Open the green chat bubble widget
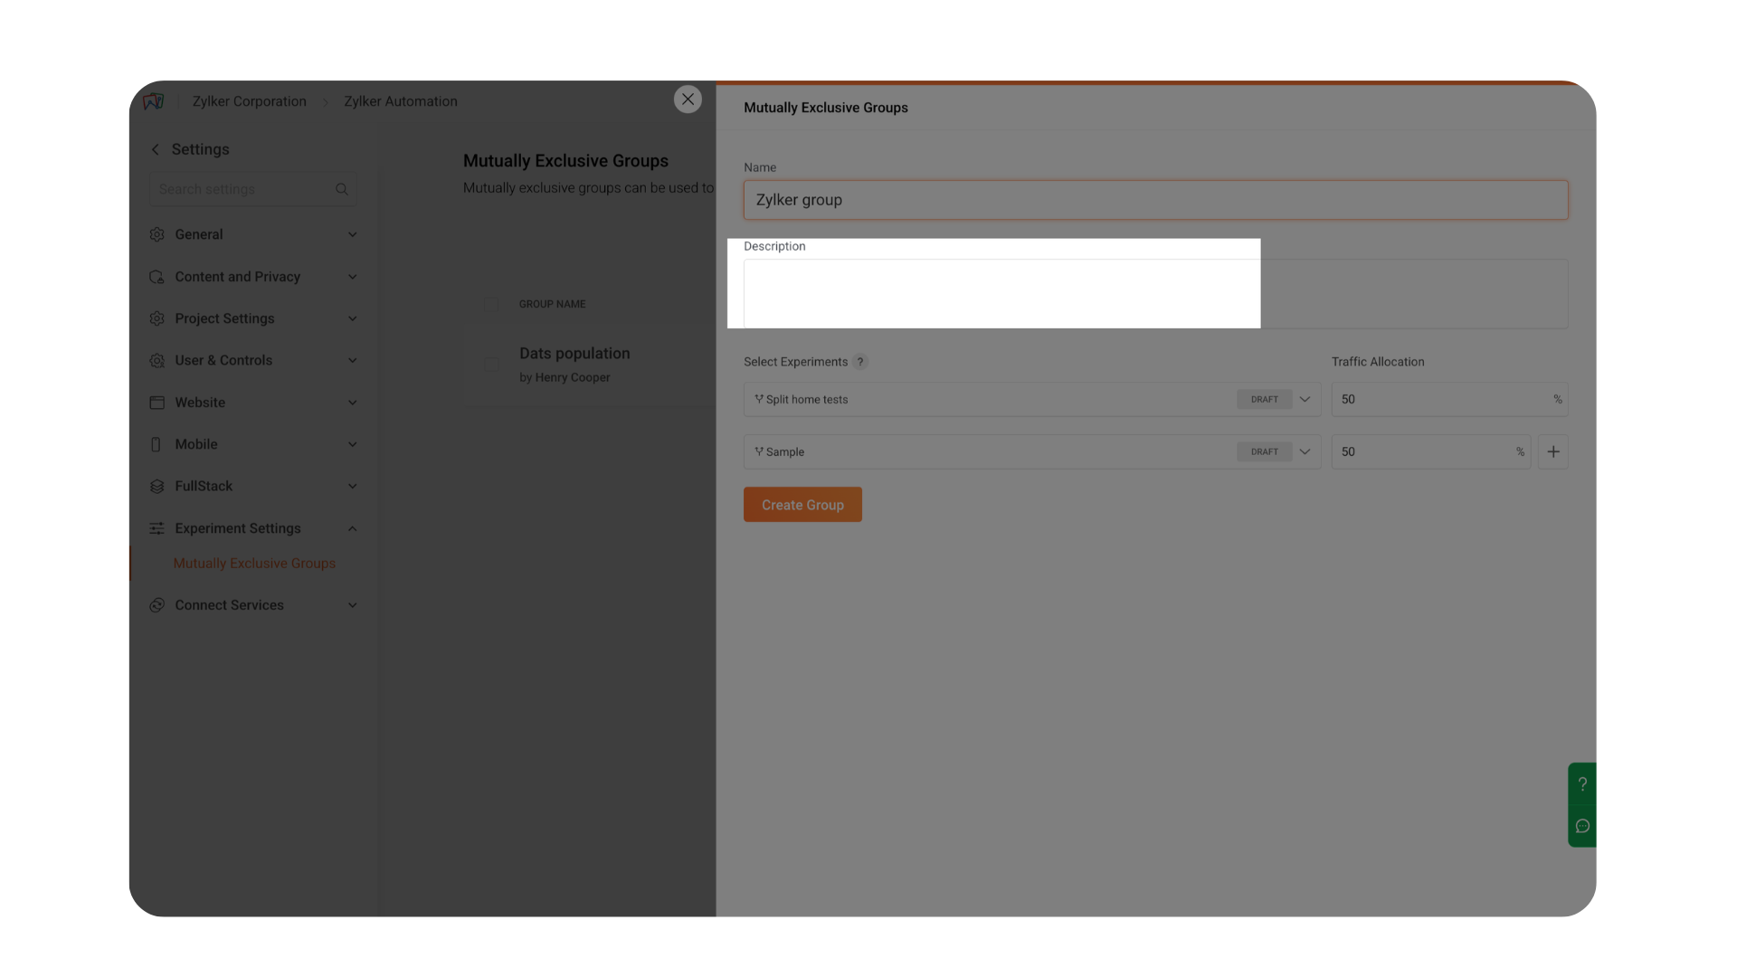The height and width of the screenshot is (977, 1737). click(1582, 826)
